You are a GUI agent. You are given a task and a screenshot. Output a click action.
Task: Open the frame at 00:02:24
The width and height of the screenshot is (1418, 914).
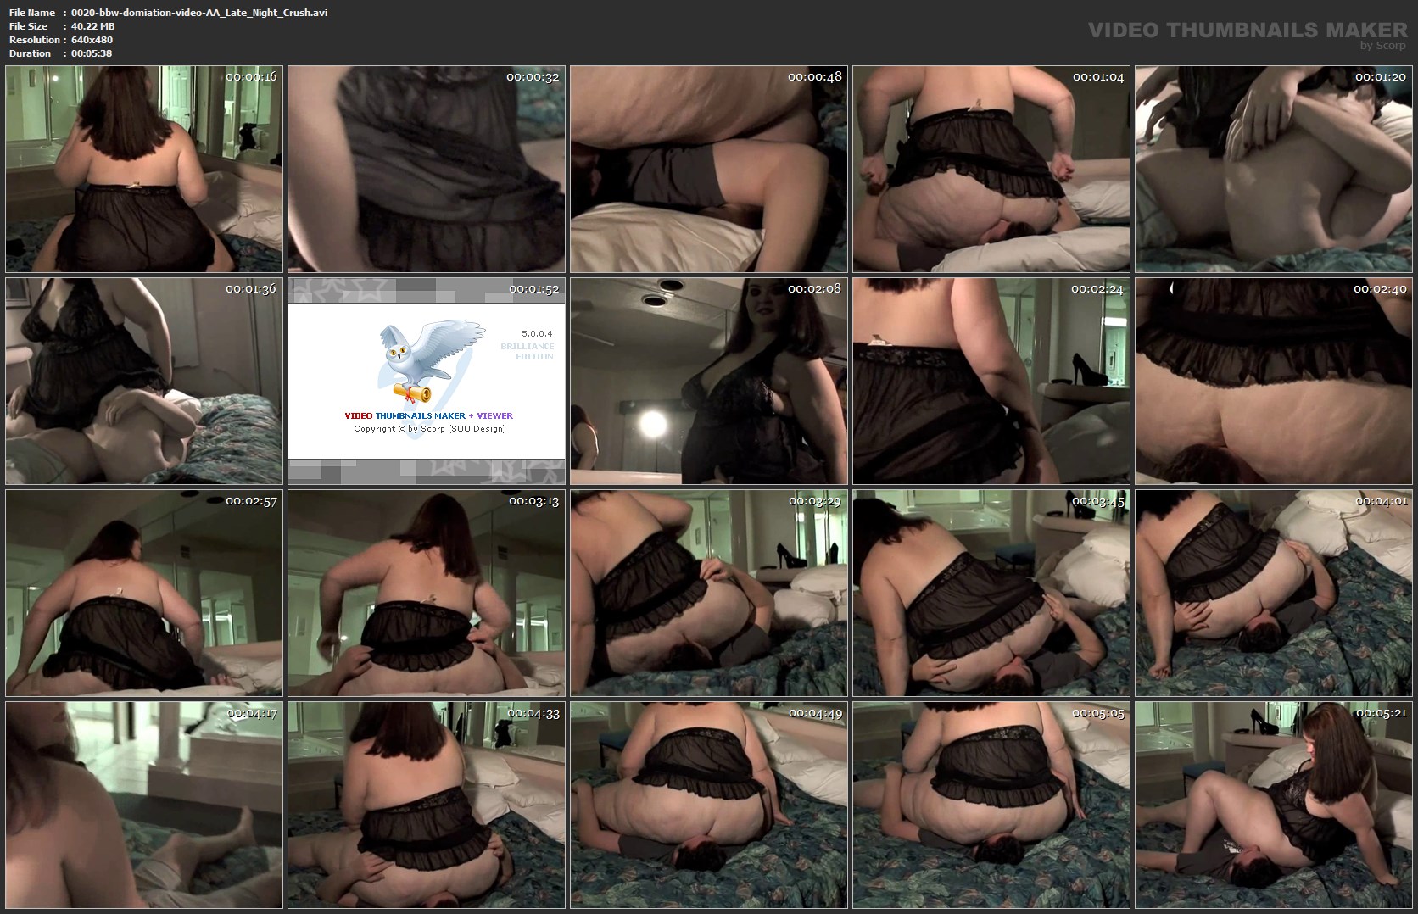(991, 382)
